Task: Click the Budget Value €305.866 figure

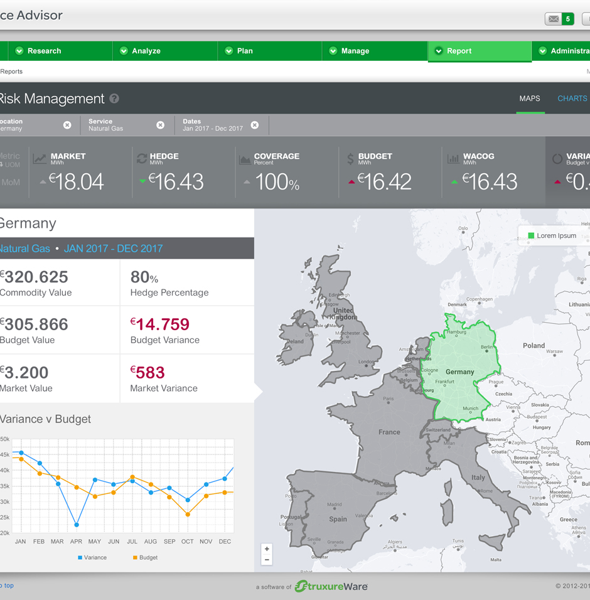Action: pyautogui.click(x=35, y=324)
